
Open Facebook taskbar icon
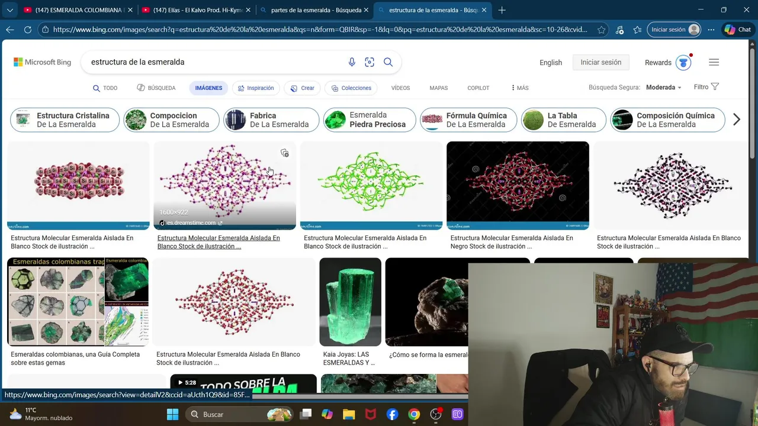click(x=392, y=414)
